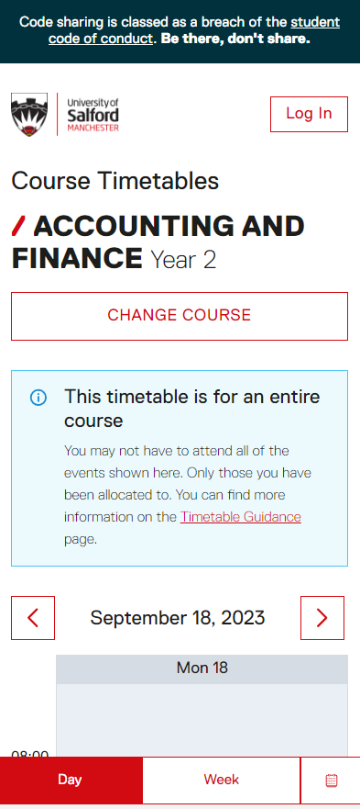
Task: Open the calendar date picker icon
Action: click(x=332, y=780)
